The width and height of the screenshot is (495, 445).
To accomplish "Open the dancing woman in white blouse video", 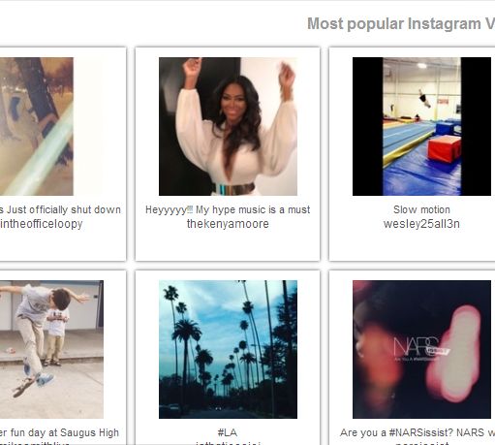I will (228, 126).
